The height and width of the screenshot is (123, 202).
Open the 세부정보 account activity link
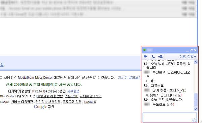[73, 91]
